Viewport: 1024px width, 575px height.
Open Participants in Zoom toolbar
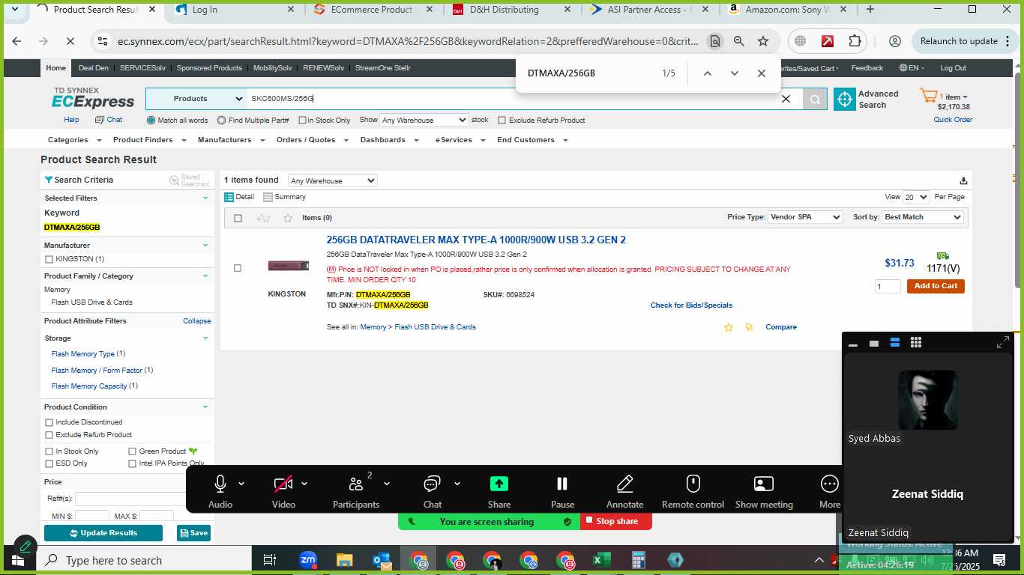coord(356,490)
